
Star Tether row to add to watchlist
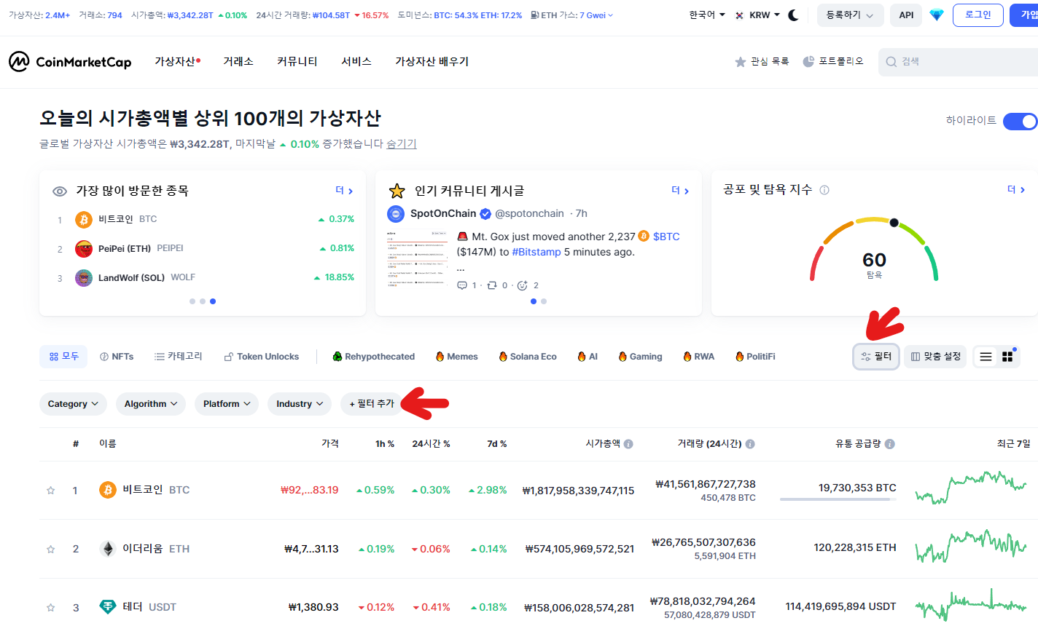click(x=51, y=608)
